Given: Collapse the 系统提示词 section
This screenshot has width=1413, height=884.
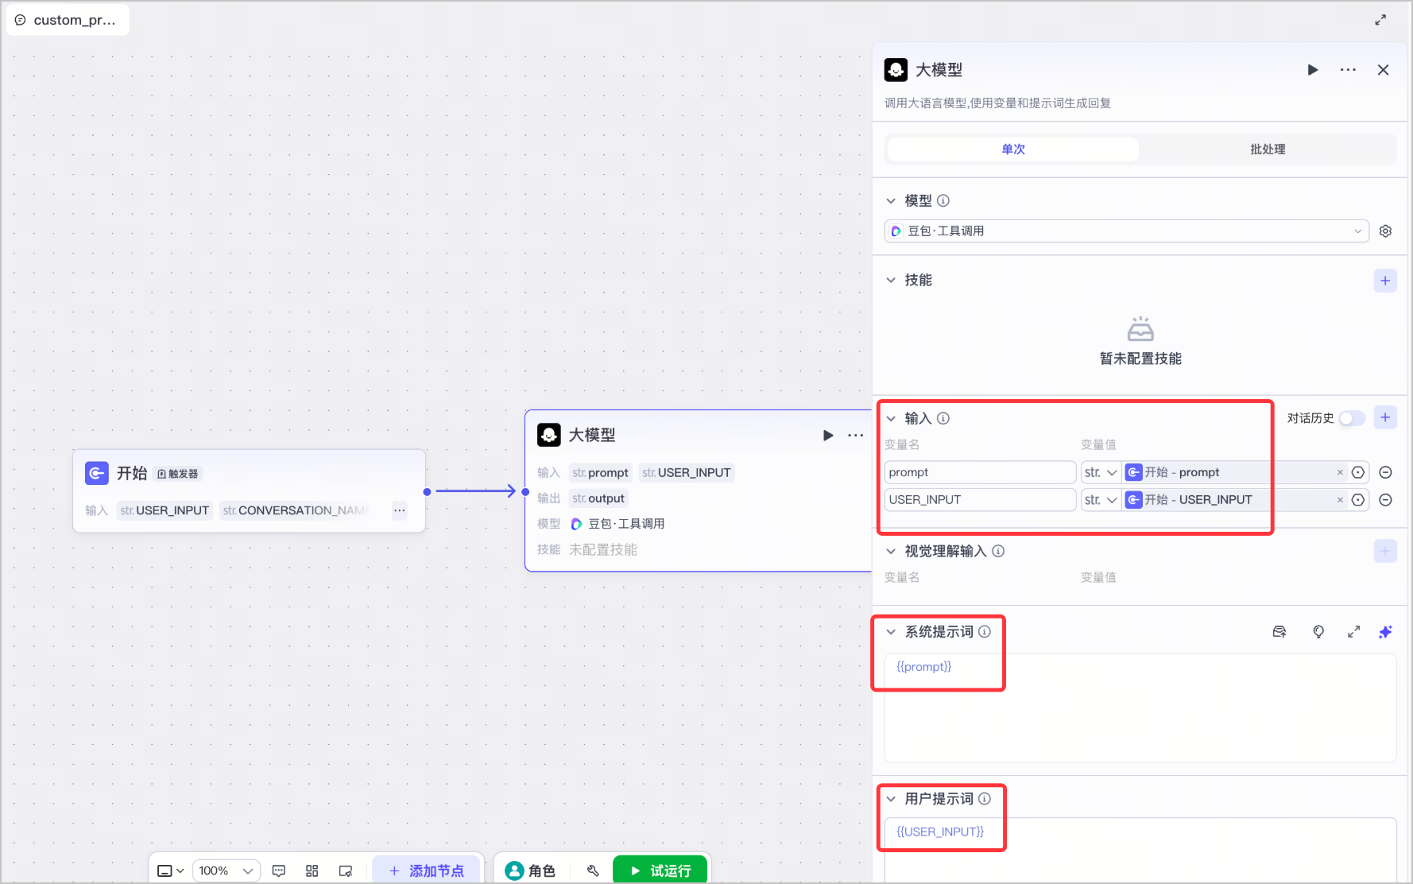Looking at the screenshot, I should (x=891, y=632).
